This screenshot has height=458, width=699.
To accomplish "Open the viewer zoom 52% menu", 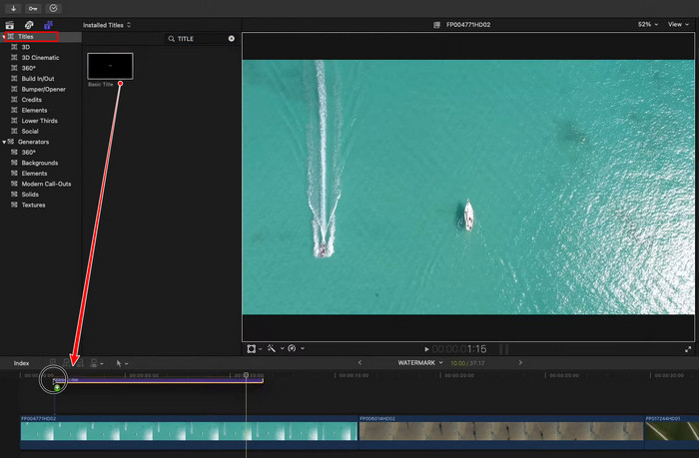I will tap(648, 25).
